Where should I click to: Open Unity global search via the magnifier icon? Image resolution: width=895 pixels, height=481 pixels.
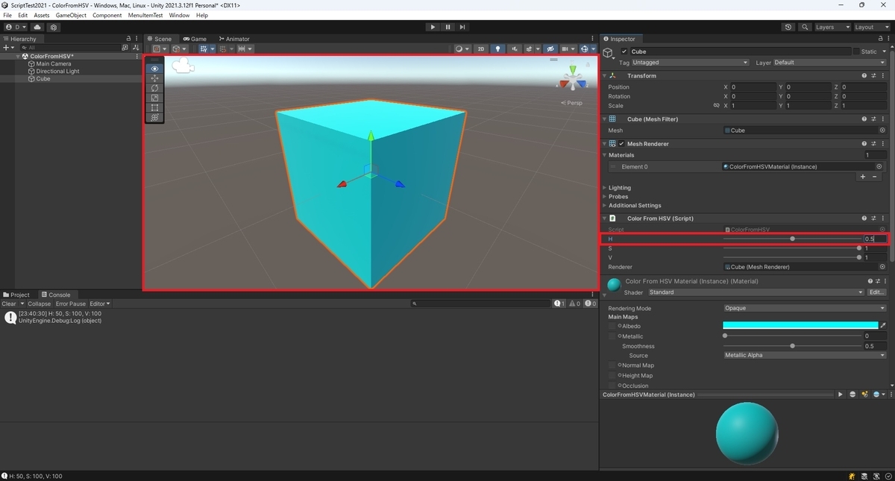[804, 27]
